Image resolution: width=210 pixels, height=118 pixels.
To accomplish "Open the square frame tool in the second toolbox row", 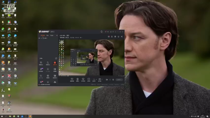I will point(55,70).
